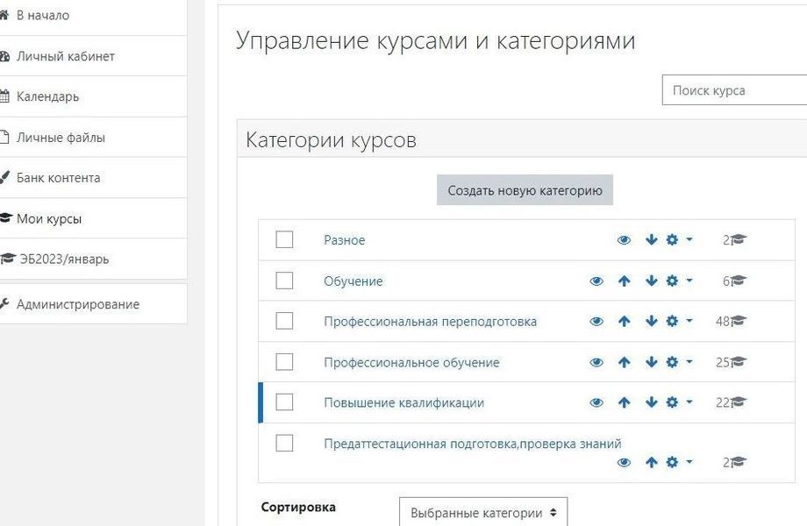Move Обучение category up
807x526 pixels.
625,281
